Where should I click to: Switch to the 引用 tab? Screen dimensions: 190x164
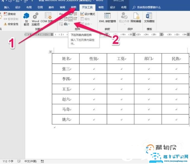(x=40, y=8)
